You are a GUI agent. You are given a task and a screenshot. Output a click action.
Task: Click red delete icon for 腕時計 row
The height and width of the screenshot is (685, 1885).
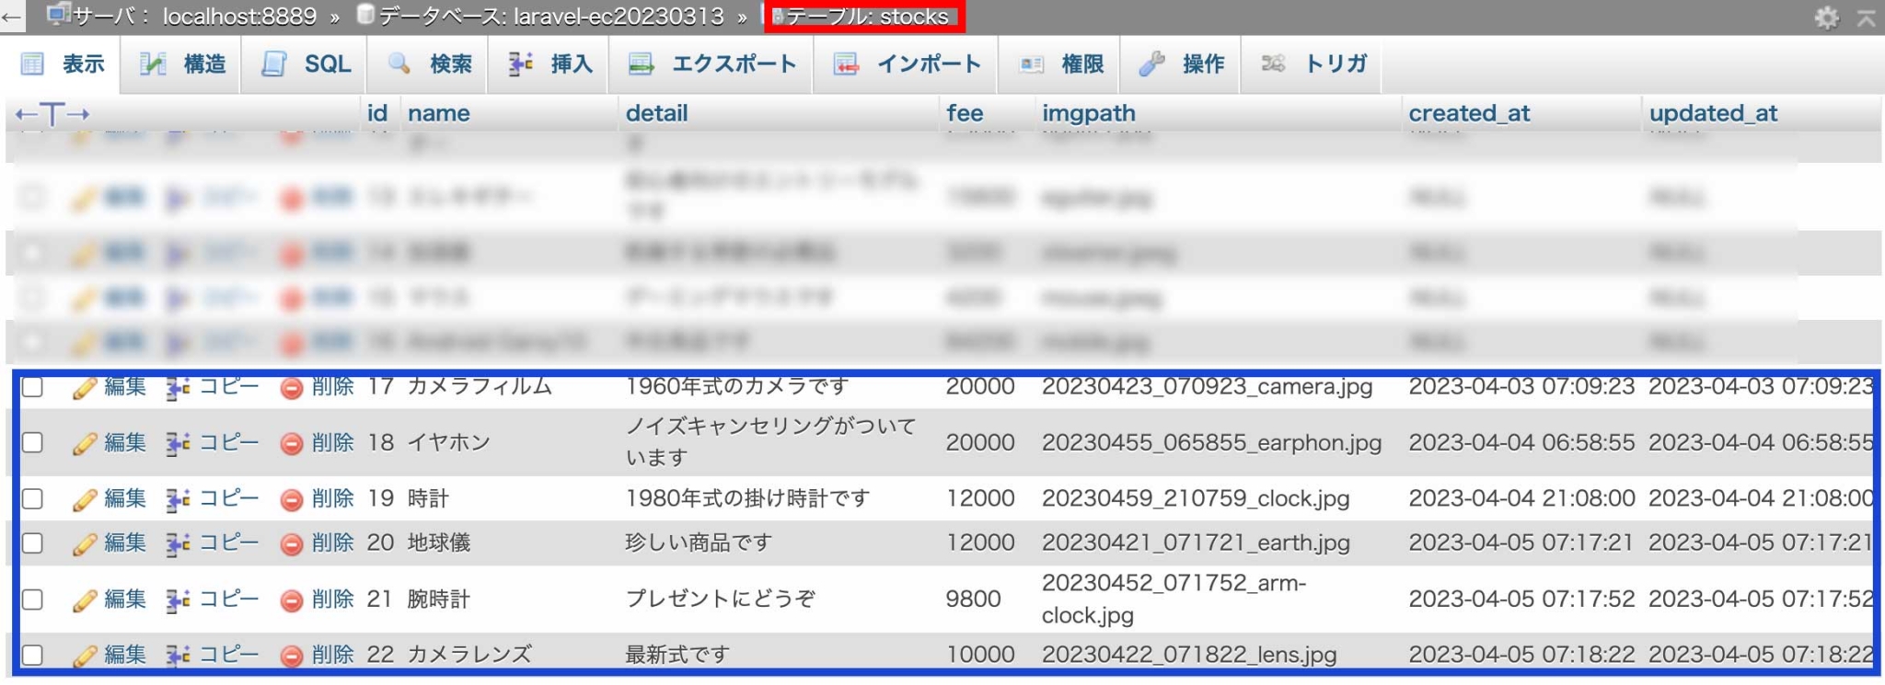click(292, 600)
